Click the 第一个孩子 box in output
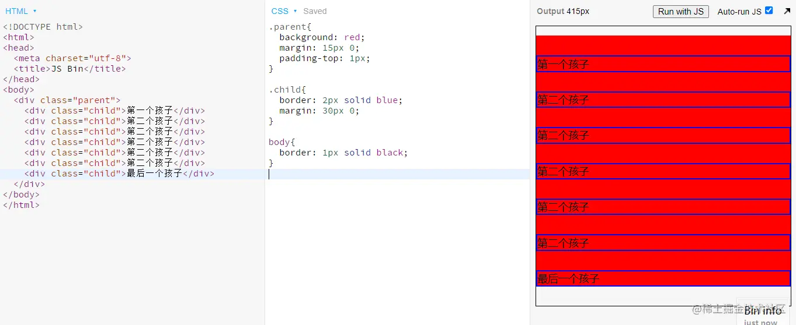This screenshot has height=325, width=796. click(x=663, y=64)
